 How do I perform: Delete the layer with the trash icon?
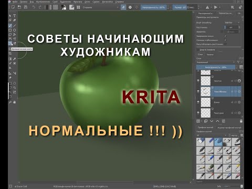[x=241, y=121]
